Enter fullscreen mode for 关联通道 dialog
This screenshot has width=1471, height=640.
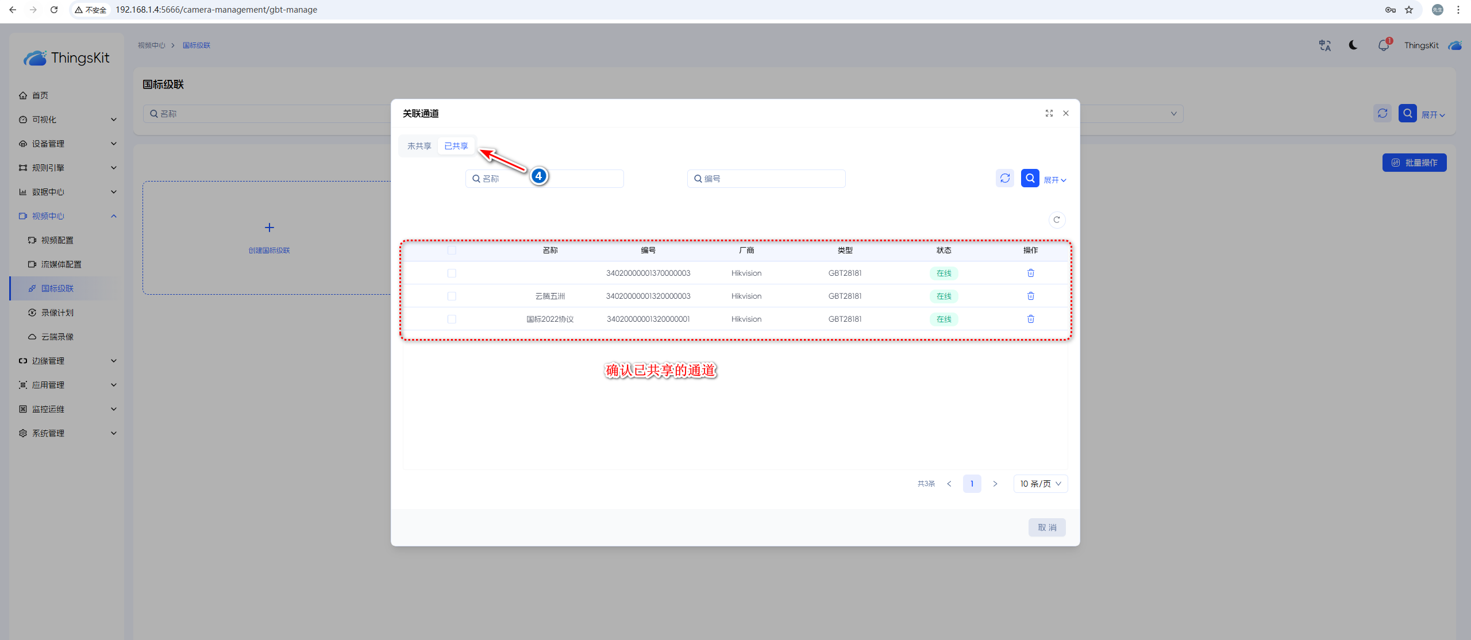point(1049,113)
